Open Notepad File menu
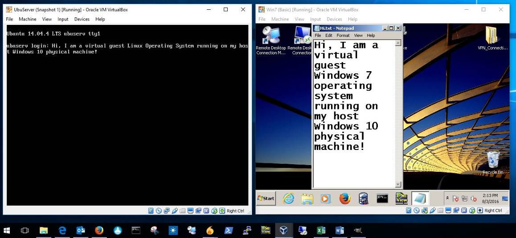516x238 pixels. (318, 36)
